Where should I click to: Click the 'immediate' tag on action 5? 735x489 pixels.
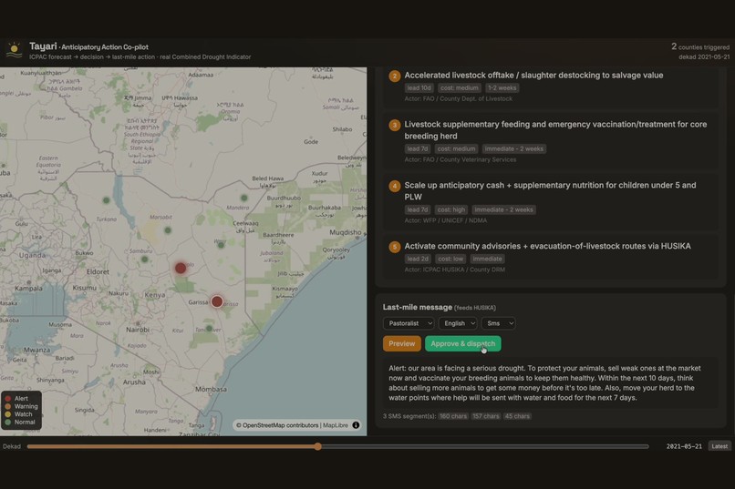tap(487, 259)
